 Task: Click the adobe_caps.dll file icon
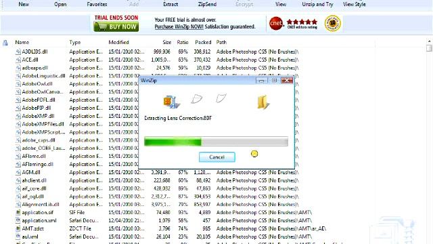coord(18,140)
